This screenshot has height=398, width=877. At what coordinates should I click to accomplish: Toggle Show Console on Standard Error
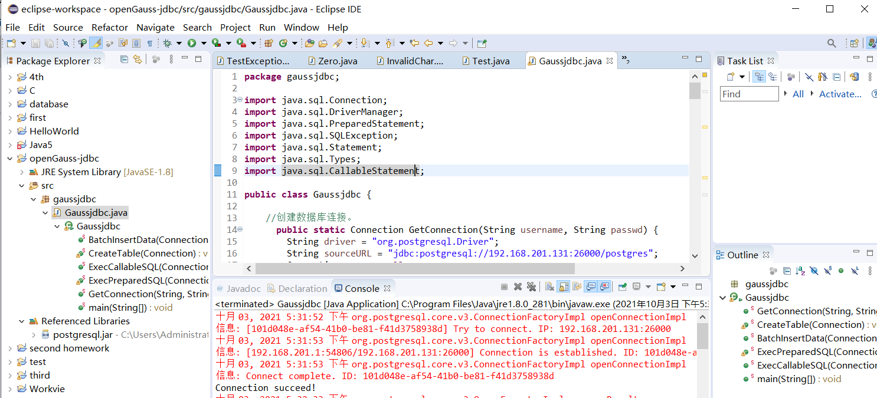604,287
